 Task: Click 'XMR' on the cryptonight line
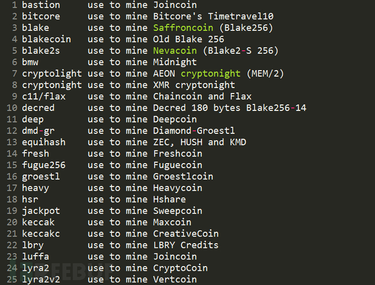coord(161,85)
